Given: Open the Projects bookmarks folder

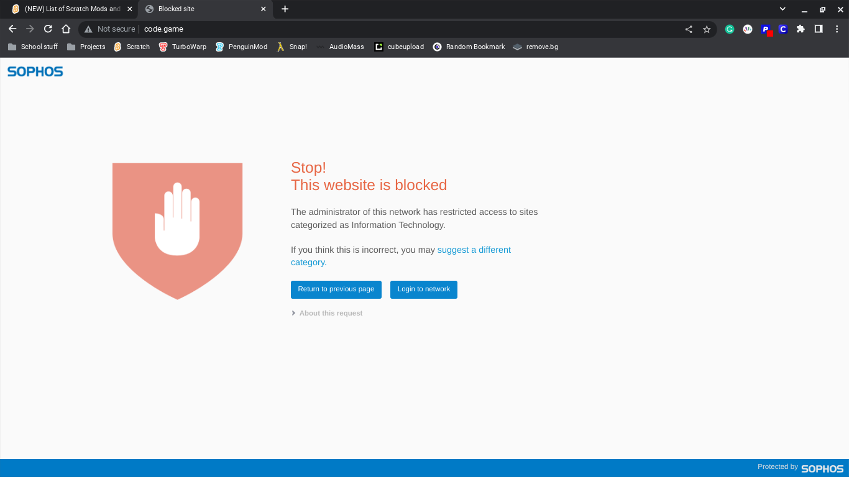Looking at the screenshot, I should (x=86, y=47).
